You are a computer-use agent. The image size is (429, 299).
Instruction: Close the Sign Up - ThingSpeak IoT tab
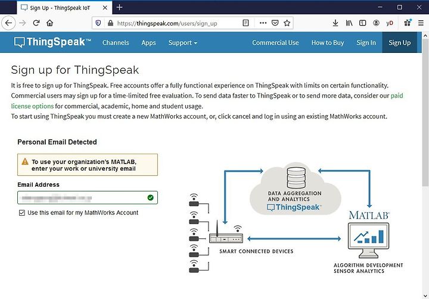[105, 8]
